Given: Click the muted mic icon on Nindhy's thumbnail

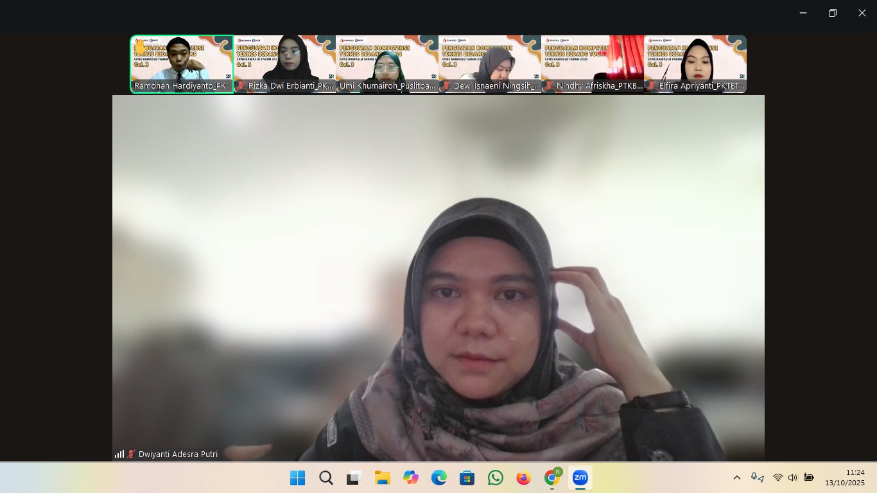Looking at the screenshot, I should pyautogui.click(x=549, y=85).
